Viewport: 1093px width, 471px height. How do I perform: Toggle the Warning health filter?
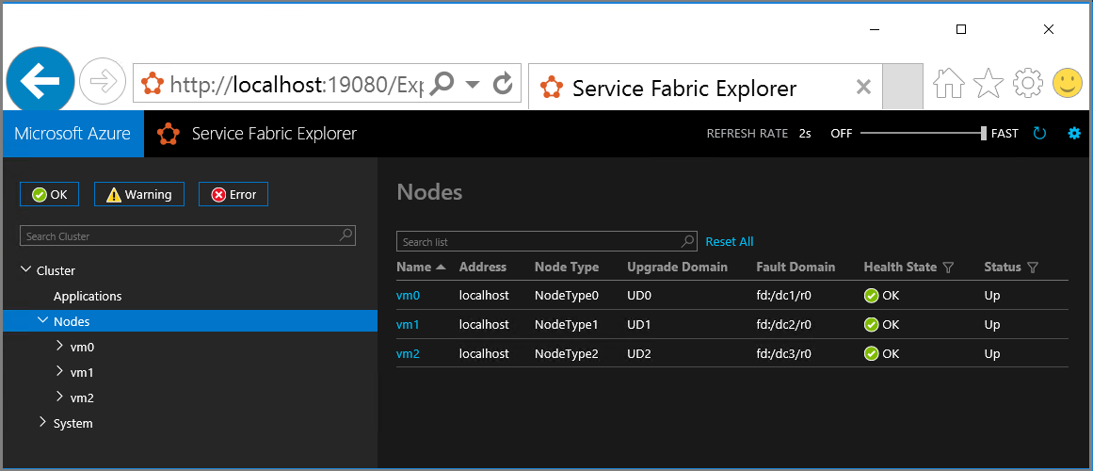[x=138, y=194]
